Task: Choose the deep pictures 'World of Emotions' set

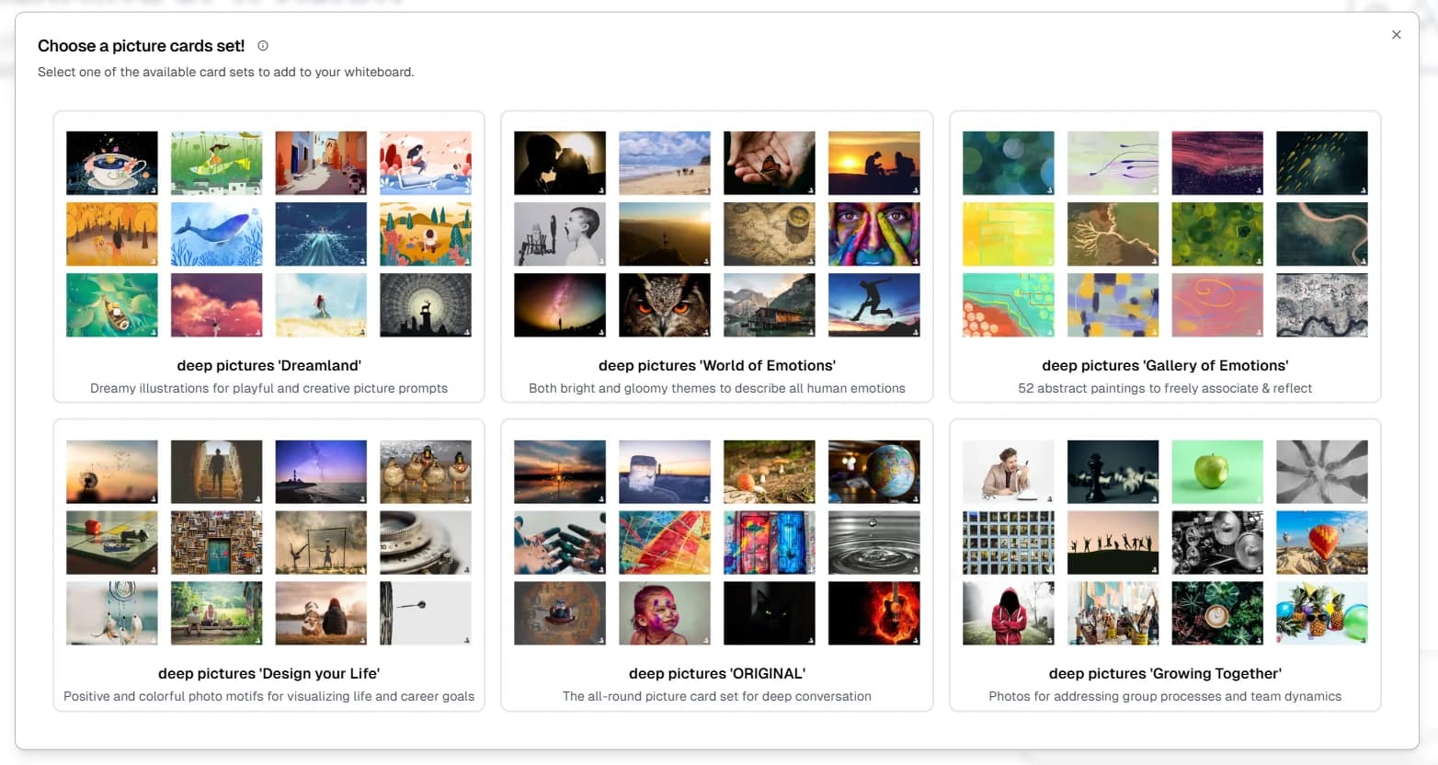Action: point(716,365)
